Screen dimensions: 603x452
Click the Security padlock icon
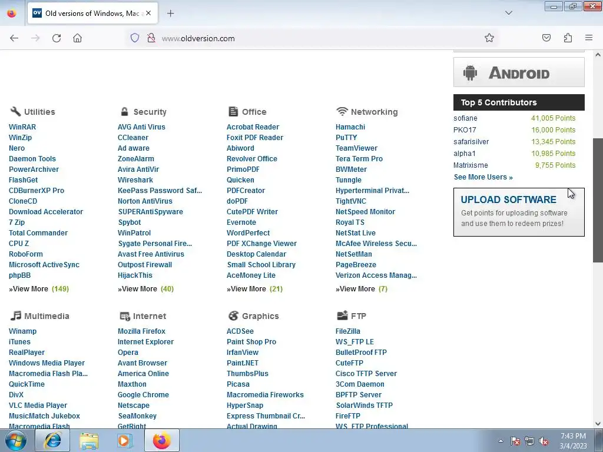click(124, 111)
